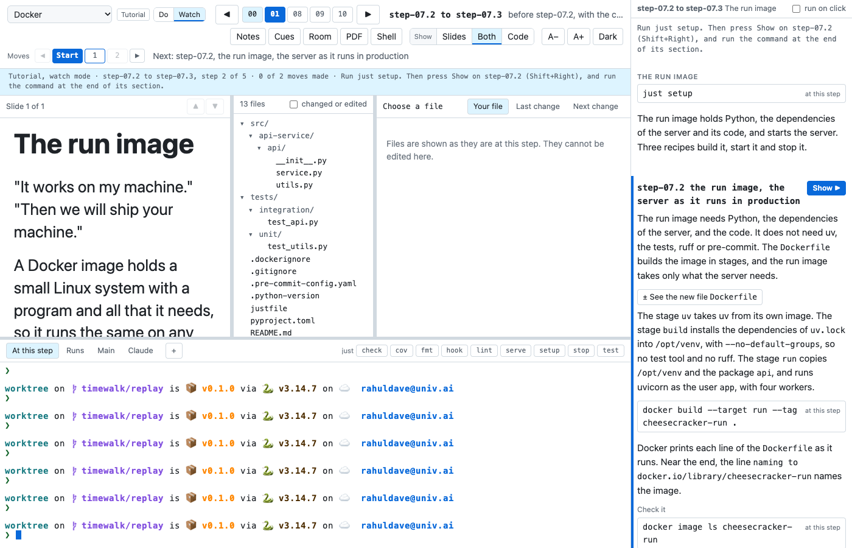The image size is (852, 548).
Task: Open the Claude terminal tab
Action: coord(141,351)
